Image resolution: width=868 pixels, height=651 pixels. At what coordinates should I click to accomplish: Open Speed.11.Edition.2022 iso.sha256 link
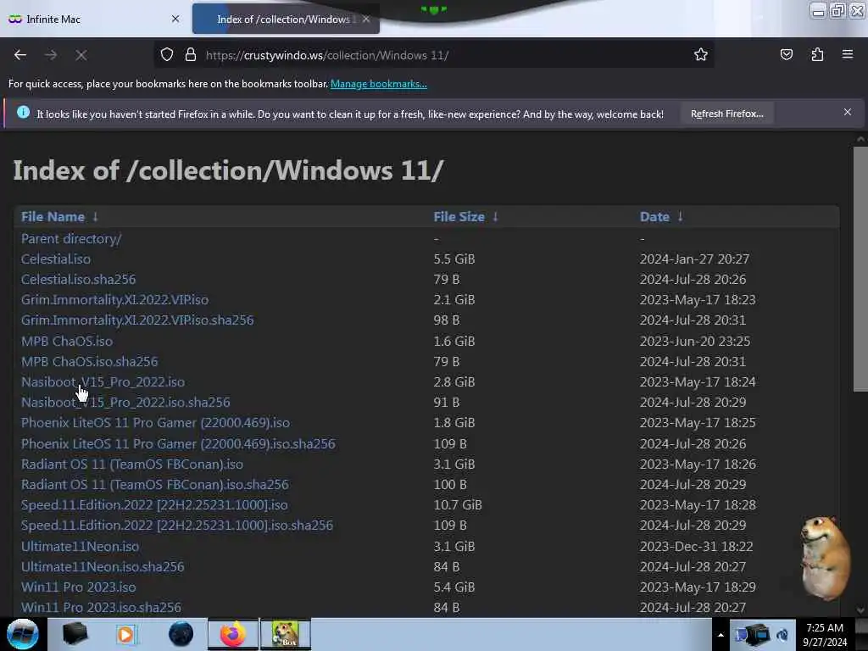(x=177, y=526)
